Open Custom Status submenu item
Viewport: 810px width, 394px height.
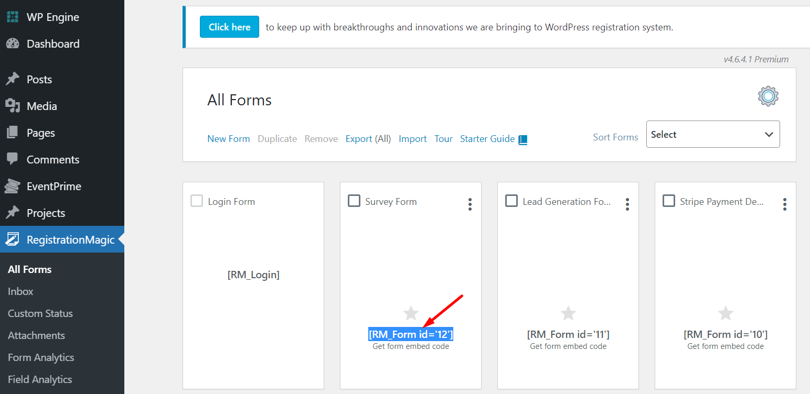pyautogui.click(x=40, y=313)
